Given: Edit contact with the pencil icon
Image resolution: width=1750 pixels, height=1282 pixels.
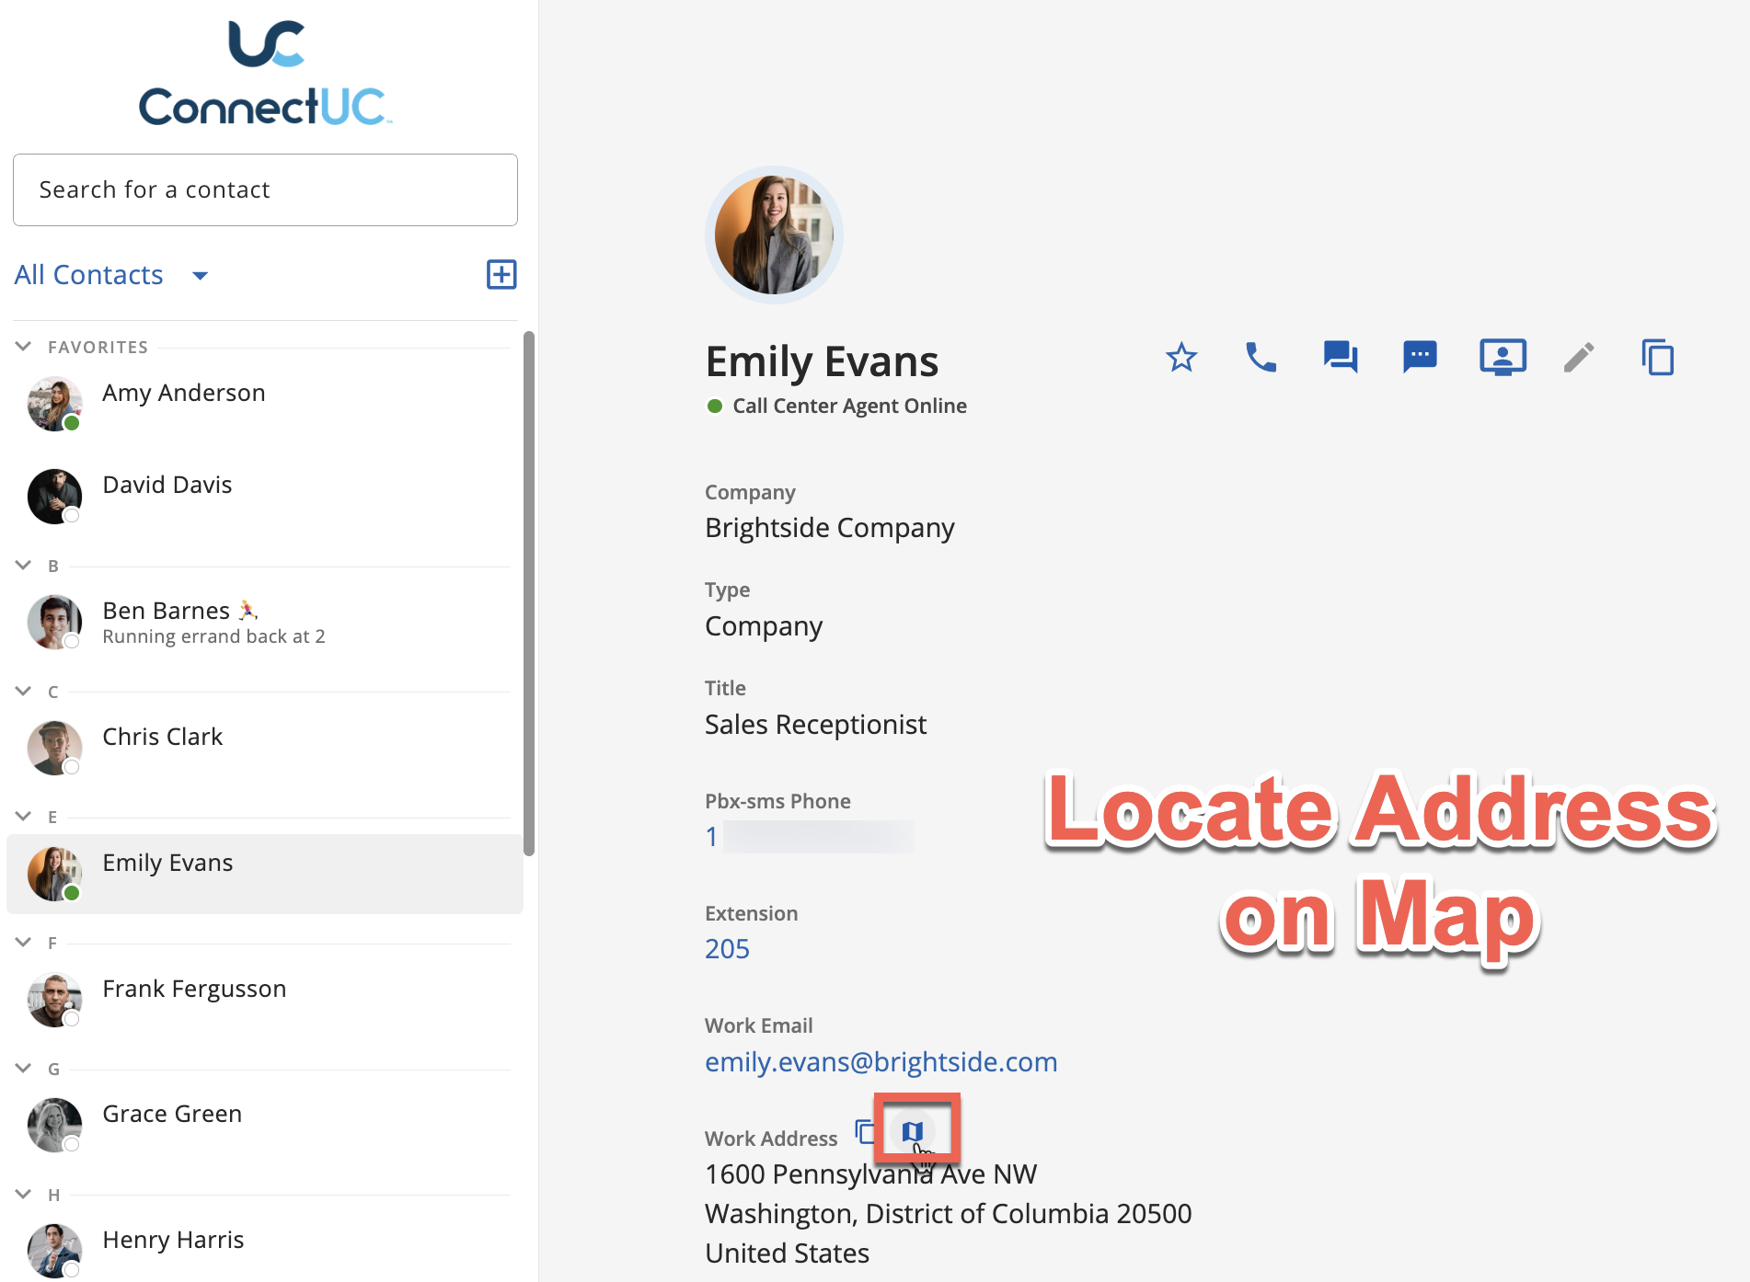Looking at the screenshot, I should click(x=1579, y=358).
